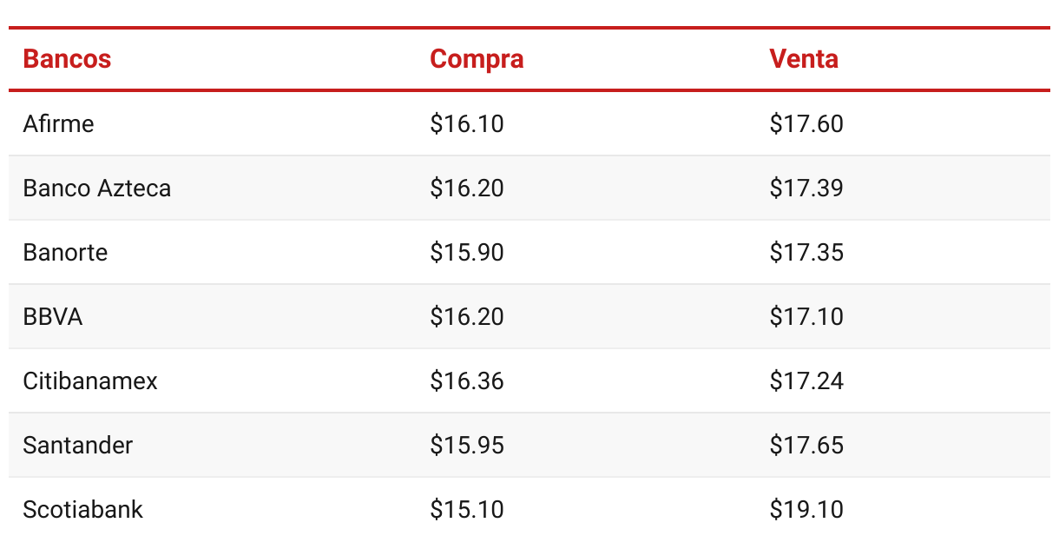Click Banorte's $15.90 compra price
The width and height of the screenshot is (1059, 549).
(467, 252)
